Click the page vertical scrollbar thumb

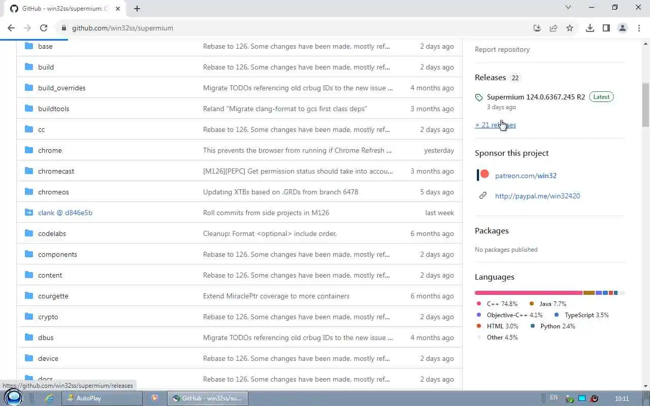point(645,105)
